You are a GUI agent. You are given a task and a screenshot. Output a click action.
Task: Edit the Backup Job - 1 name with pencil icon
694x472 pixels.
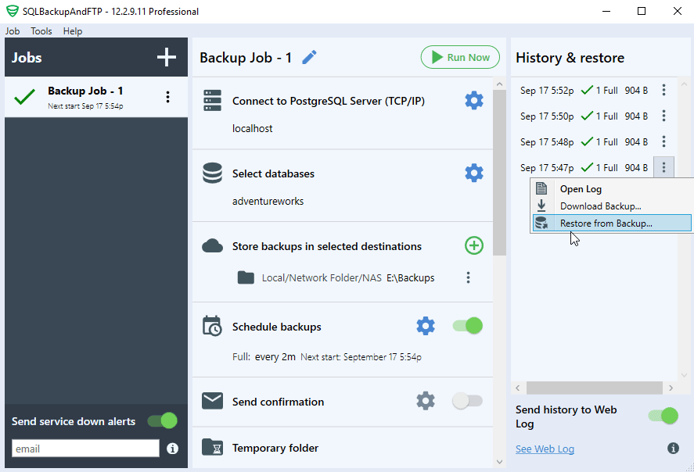click(309, 57)
